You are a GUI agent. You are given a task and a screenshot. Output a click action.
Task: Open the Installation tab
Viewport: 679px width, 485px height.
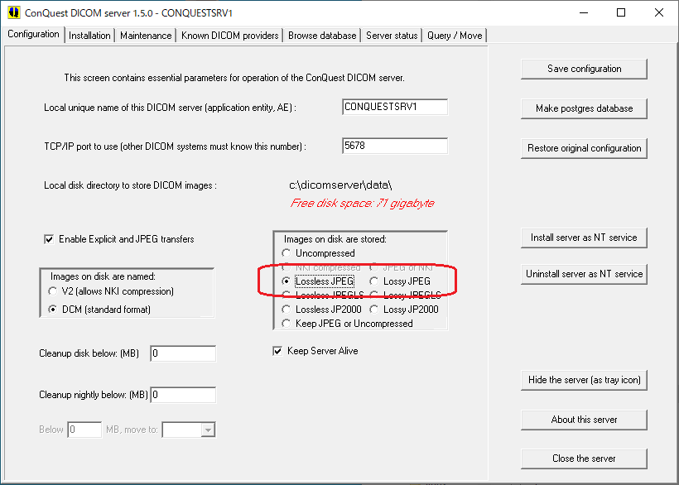(89, 36)
